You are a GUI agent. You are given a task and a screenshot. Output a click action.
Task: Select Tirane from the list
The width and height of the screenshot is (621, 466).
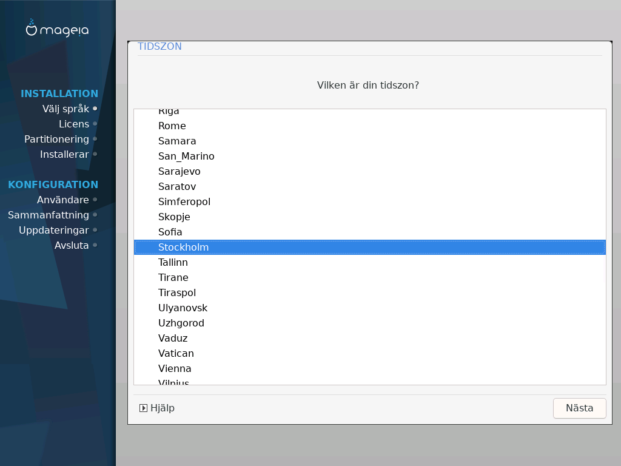tap(173, 277)
